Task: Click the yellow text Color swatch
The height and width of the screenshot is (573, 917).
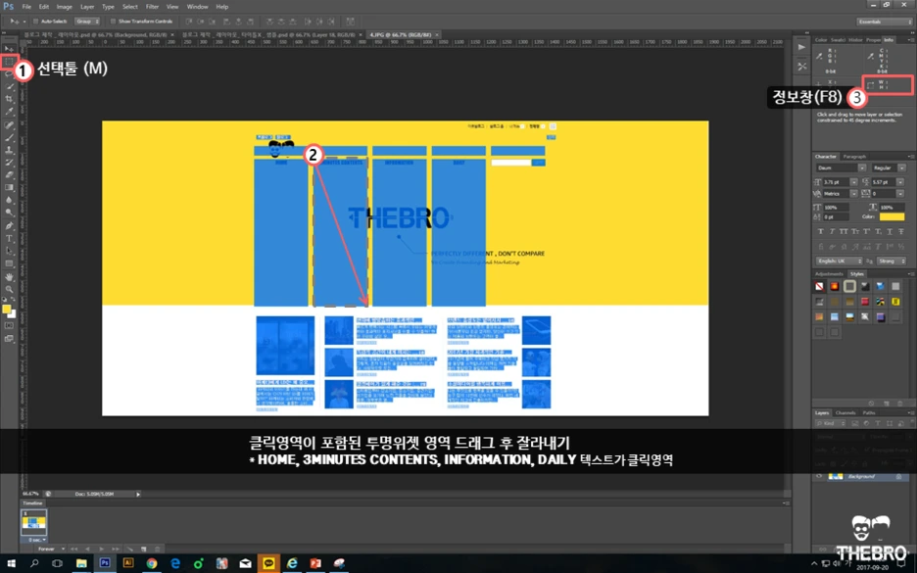Action: coord(893,217)
